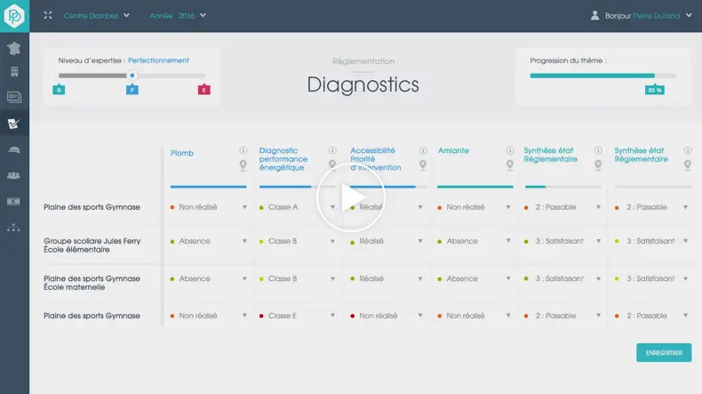
Task: Play the video overlay button
Action: coord(351,197)
